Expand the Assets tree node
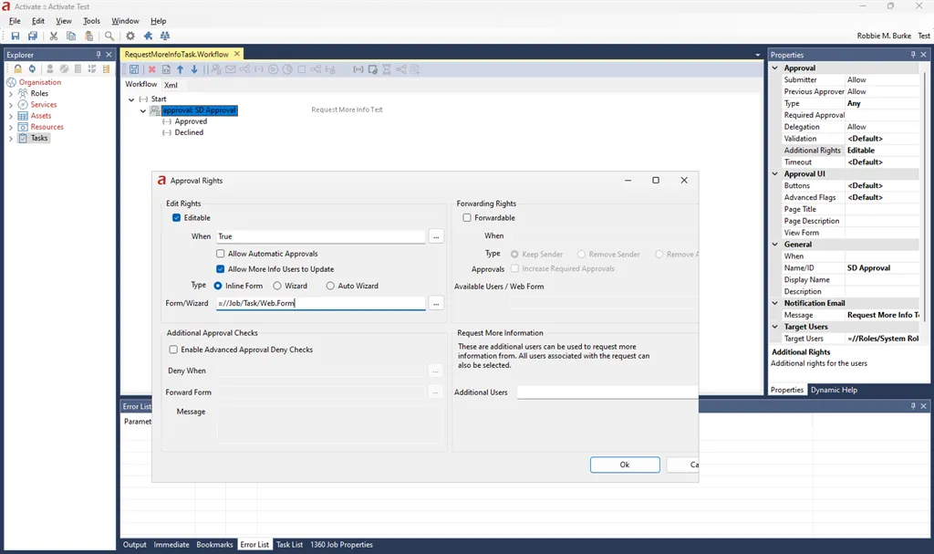The image size is (934, 554). [x=11, y=116]
